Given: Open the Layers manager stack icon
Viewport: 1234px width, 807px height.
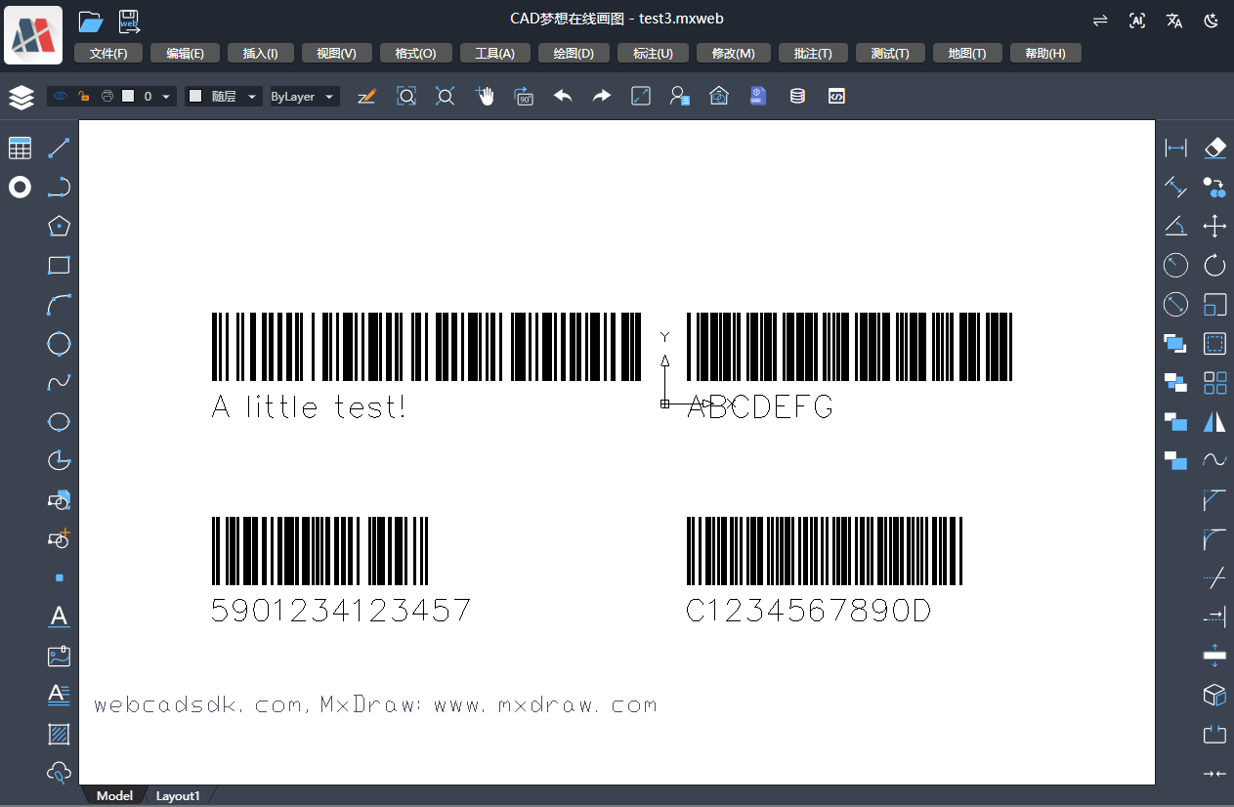Looking at the screenshot, I should click(x=21, y=97).
